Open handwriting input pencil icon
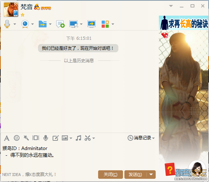 pos(55,138)
